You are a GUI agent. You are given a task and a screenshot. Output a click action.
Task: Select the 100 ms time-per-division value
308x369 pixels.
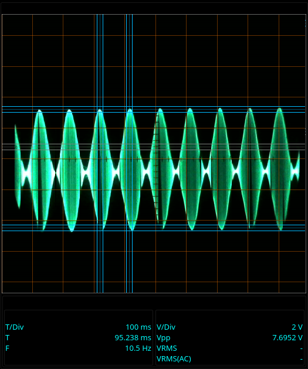(138, 327)
